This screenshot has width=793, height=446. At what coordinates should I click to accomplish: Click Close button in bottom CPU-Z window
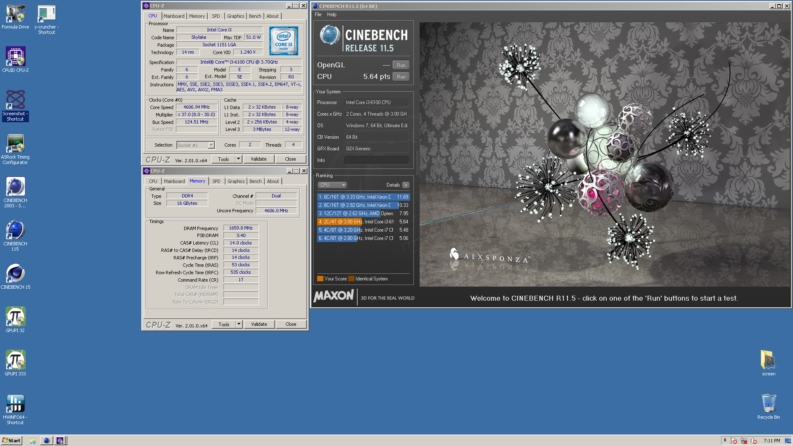pos(291,324)
